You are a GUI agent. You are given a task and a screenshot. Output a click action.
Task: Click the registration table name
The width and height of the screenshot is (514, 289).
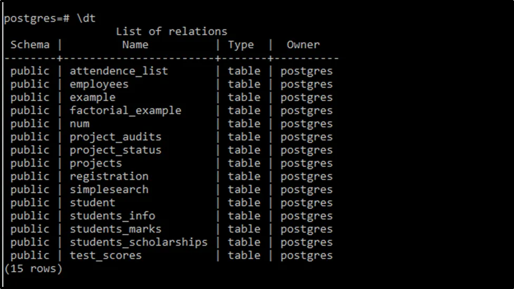[109, 176]
